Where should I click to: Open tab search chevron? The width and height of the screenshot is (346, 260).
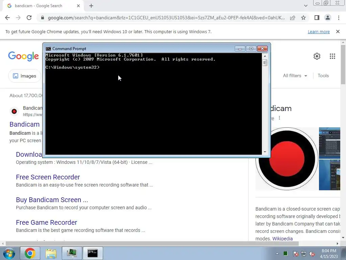coord(305,6)
